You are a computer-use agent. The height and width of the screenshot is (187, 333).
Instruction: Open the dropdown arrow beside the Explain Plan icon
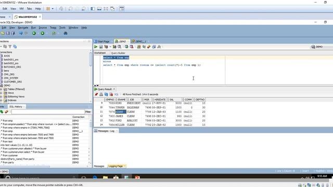pyautogui.click(x=110, y=47)
